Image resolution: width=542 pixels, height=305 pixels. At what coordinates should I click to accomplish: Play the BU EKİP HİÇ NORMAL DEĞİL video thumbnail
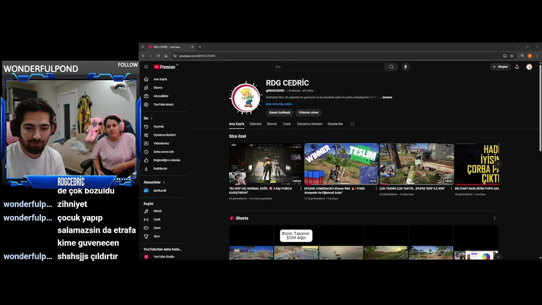[266, 164]
